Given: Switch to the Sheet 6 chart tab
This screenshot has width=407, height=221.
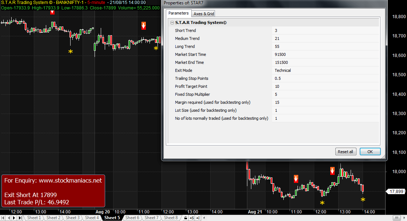Looking at the screenshot, I should 132,218.
